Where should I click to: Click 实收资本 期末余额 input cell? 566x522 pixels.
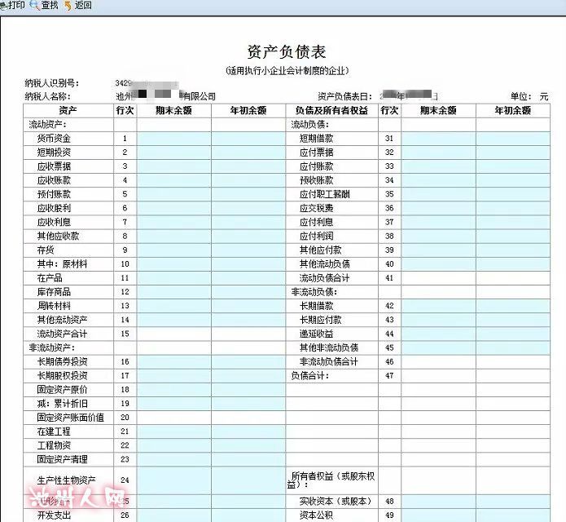[x=438, y=502]
